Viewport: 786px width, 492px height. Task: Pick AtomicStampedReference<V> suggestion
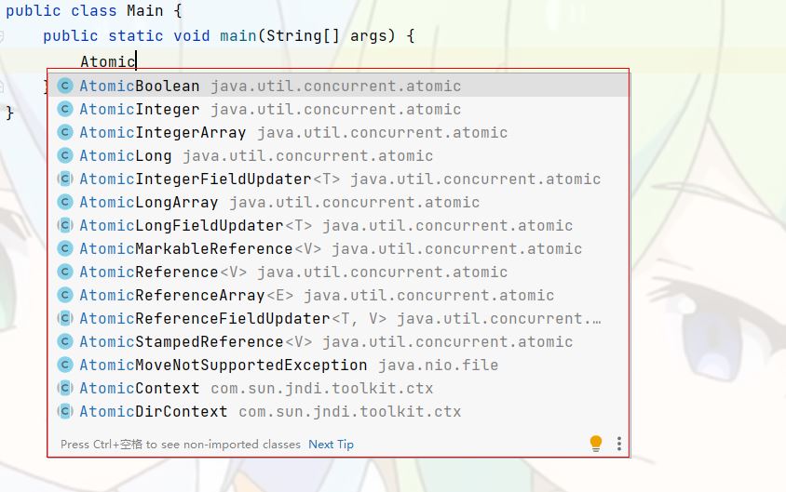point(338,342)
